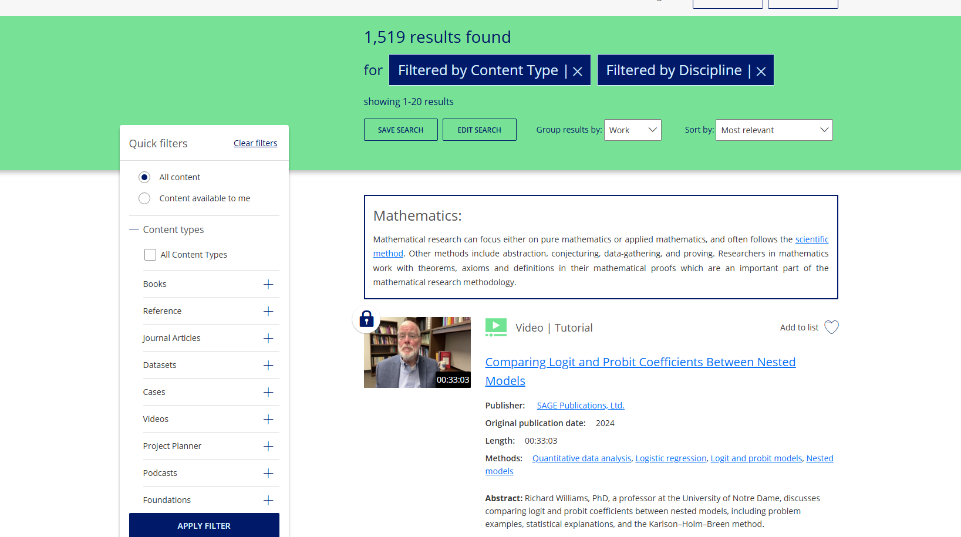This screenshot has width=961, height=537.
Task: Expand the Journal Articles plus icon
Action: tap(268, 338)
